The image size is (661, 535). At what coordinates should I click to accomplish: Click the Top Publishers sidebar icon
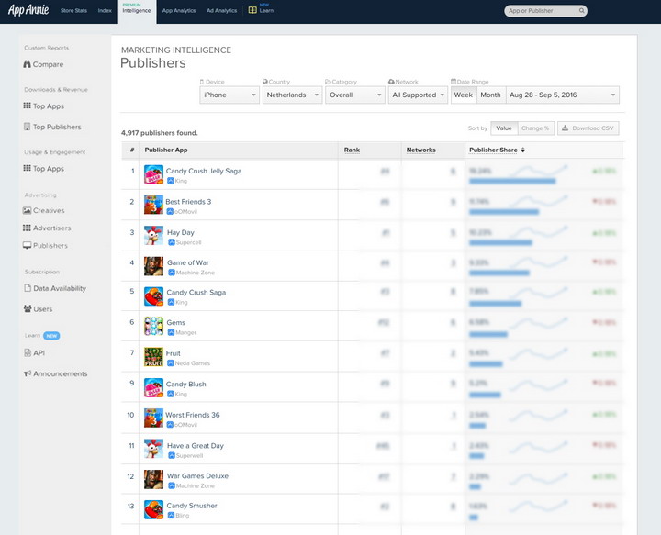click(x=27, y=127)
